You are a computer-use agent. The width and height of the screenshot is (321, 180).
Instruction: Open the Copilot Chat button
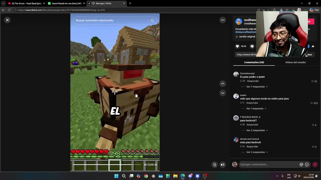[x=314, y=10]
